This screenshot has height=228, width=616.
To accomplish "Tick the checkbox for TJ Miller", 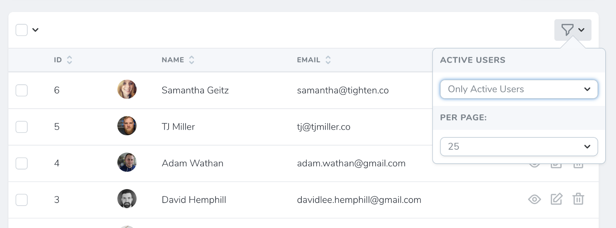I will tap(22, 127).
